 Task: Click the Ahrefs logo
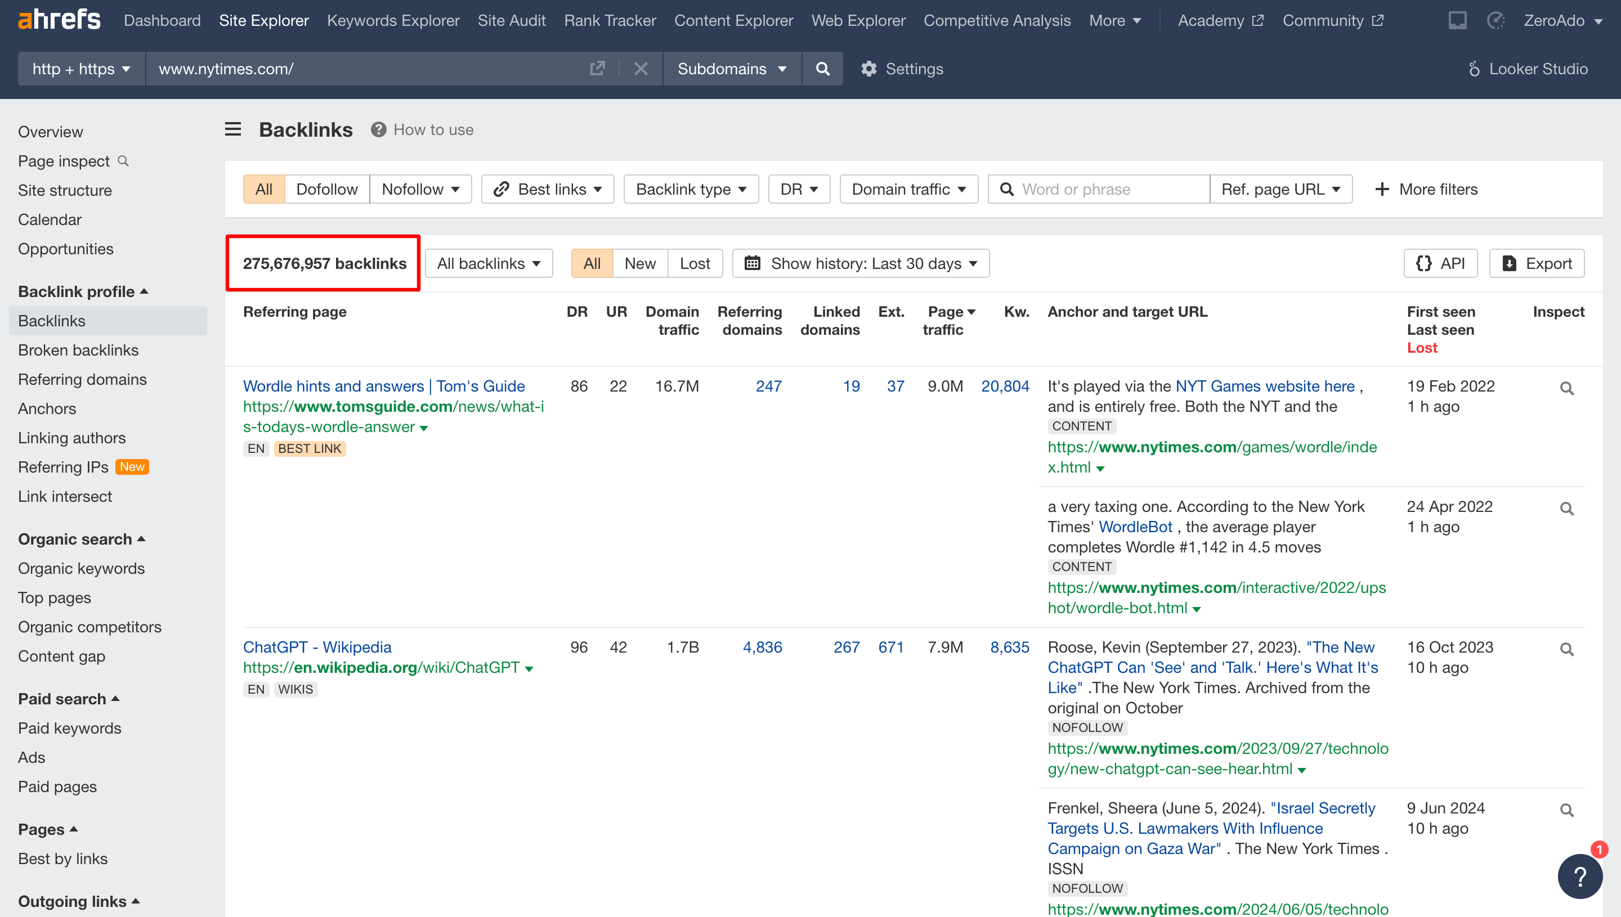[x=59, y=20]
